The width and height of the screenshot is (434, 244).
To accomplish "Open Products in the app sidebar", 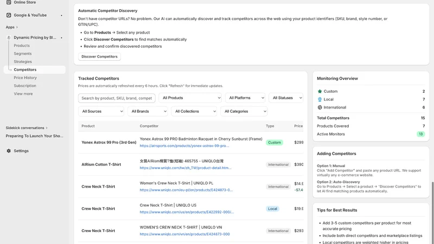I will click(22, 46).
